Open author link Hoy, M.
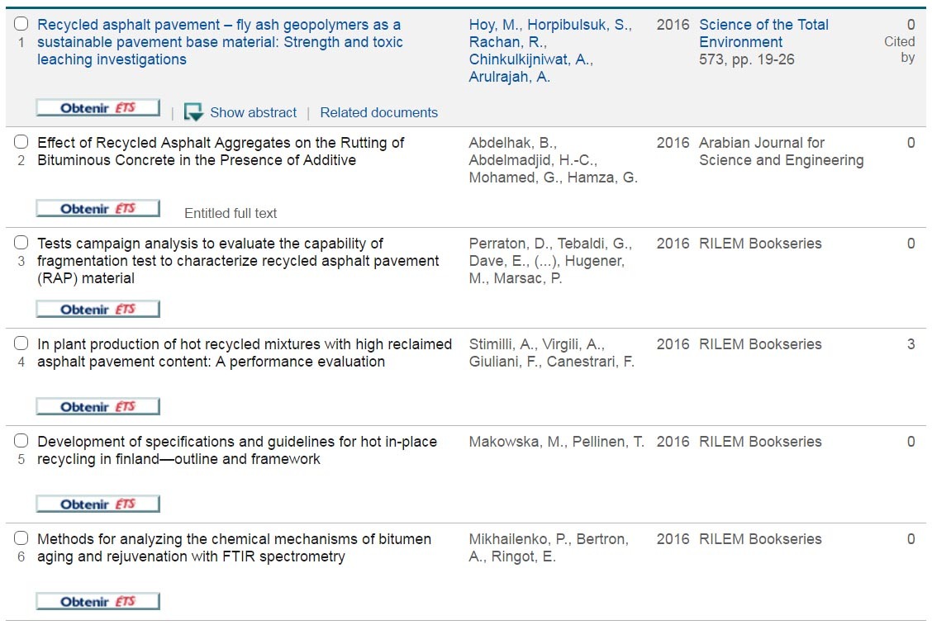This screenshot has width=932, height=625. point(494,25)
